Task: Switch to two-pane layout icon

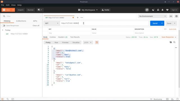Action: 167,99
